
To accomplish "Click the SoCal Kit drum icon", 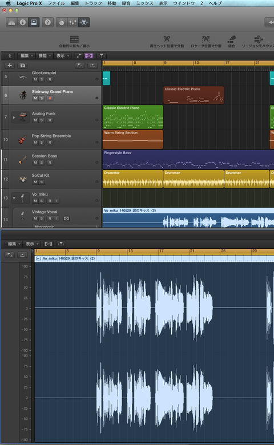I will (23, 179).
